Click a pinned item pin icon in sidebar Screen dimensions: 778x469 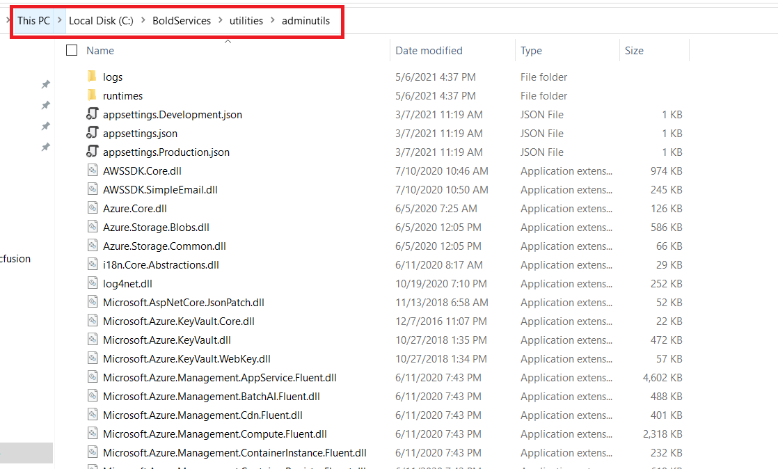click(x=45, y=84)
